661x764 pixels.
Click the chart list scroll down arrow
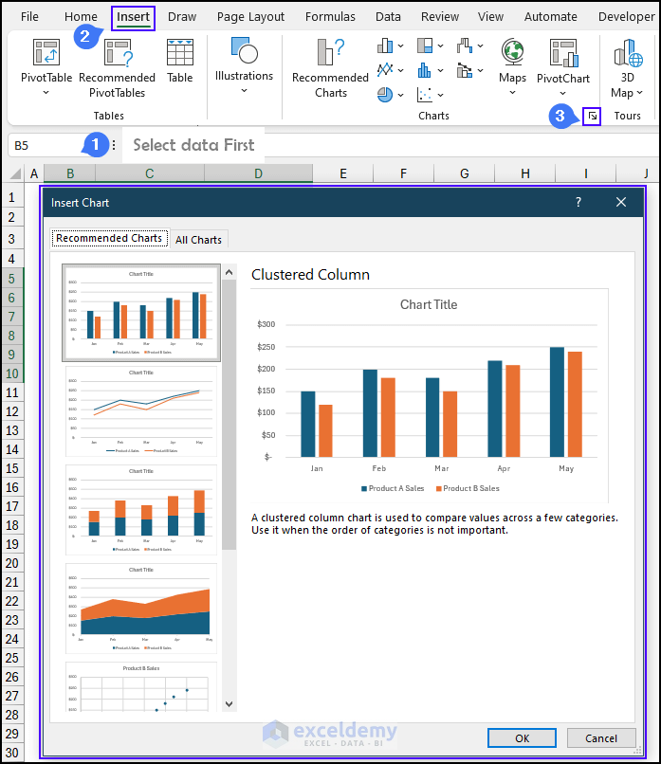(x=230, y=704)
